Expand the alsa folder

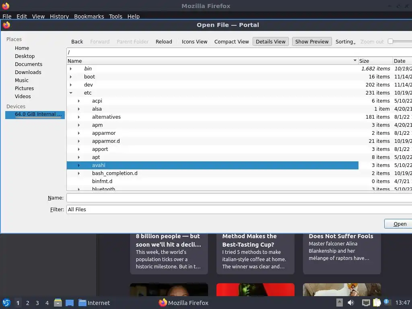pos(78,109)
